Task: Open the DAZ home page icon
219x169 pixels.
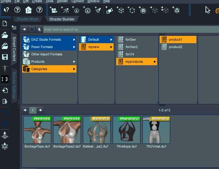Action: tap(28, 10)
